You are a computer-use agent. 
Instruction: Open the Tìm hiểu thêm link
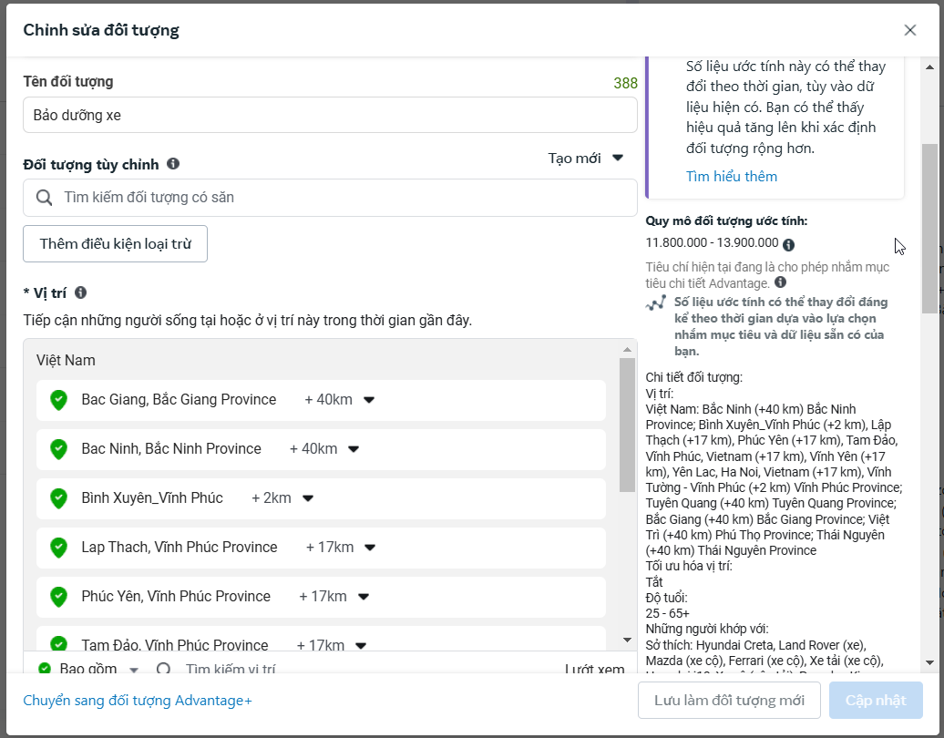point(731,177)
